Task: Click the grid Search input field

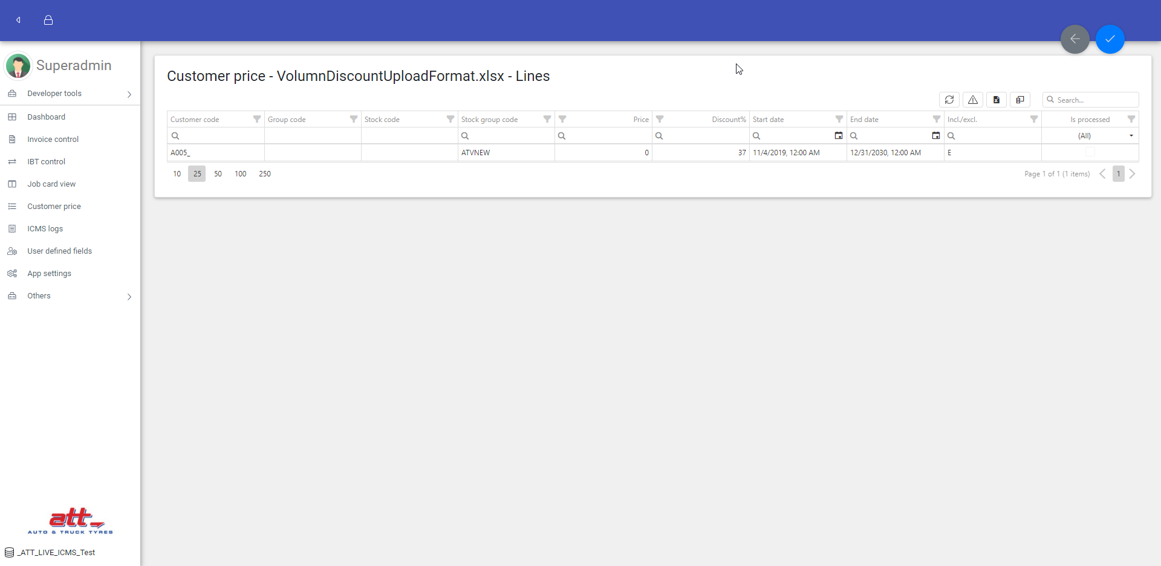Action: (1096, 100)
